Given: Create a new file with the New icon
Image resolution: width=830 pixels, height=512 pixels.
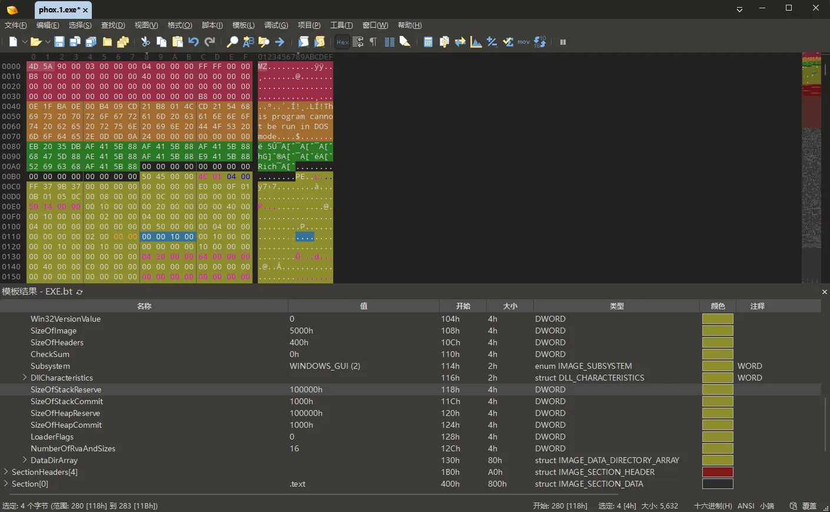Looking at the screenshot, I should coord(13,42).
